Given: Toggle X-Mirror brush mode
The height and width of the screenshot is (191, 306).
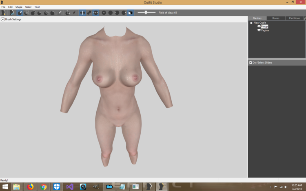Looking at the screenshot, I should point(82,13).
